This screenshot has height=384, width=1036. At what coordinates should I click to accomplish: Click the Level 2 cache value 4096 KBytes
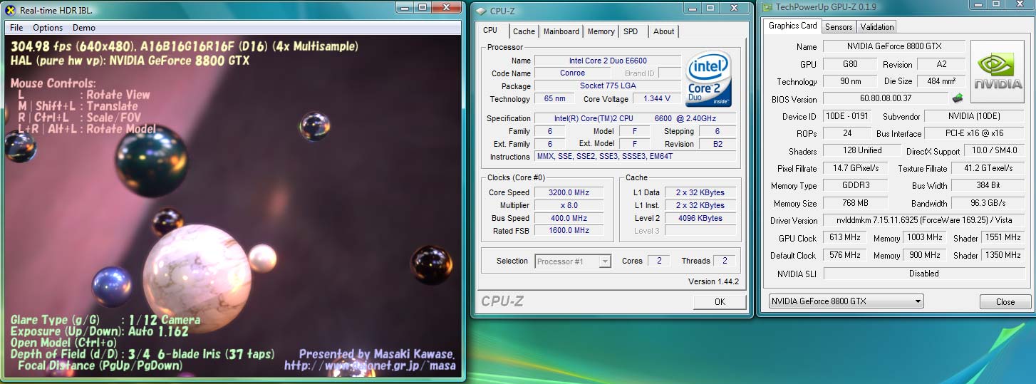[x=700, y=218]
